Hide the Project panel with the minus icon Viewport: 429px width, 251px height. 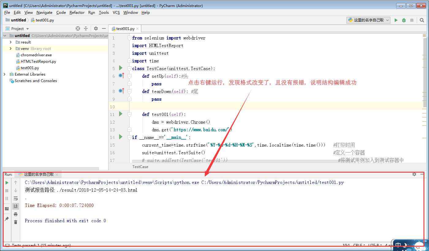point(104,28)
